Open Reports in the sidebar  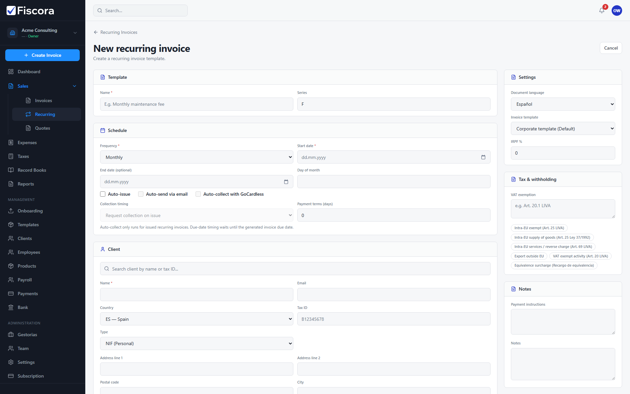pyautogui.click(x=43, y=184)
